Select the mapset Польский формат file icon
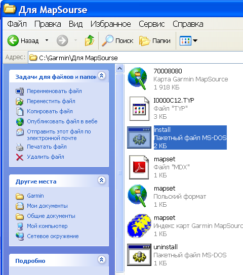Viewport: 243px width, 275px height. coord(137,196)
